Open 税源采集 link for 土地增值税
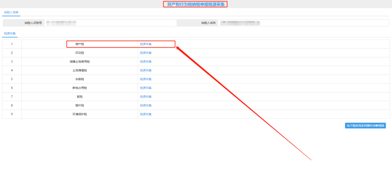 (x=146, y=70)
